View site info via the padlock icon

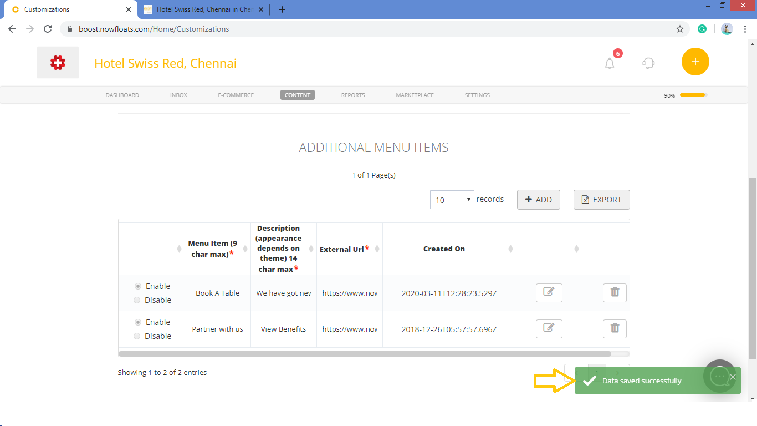click(x=70, y=29)
